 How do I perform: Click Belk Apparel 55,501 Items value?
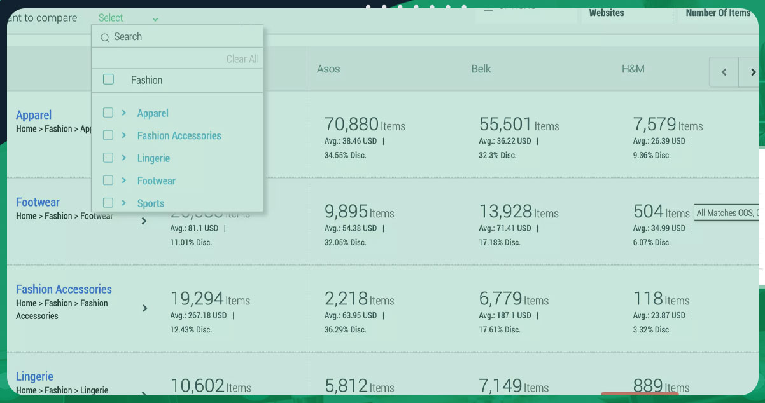pyautogui.click(x=519, y=124)
